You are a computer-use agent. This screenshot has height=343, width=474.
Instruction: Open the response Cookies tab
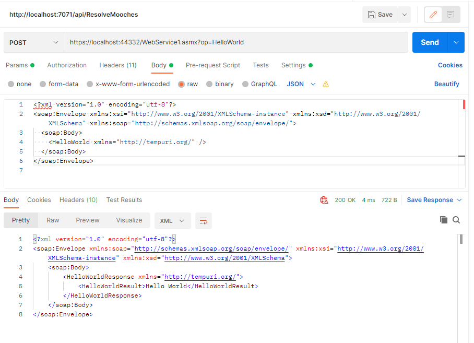39,200
